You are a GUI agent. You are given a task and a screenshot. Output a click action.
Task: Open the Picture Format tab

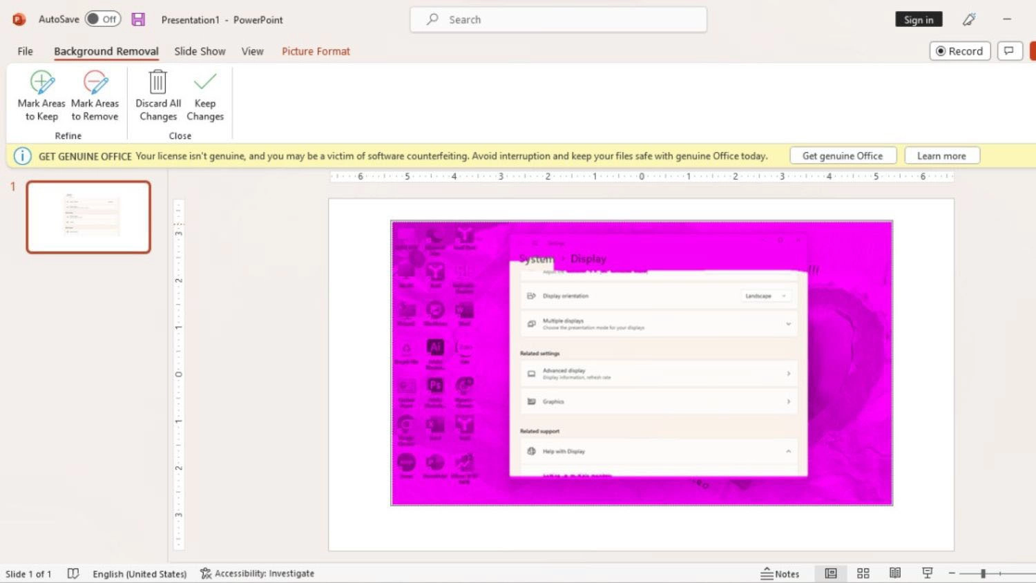click(316, 51)
